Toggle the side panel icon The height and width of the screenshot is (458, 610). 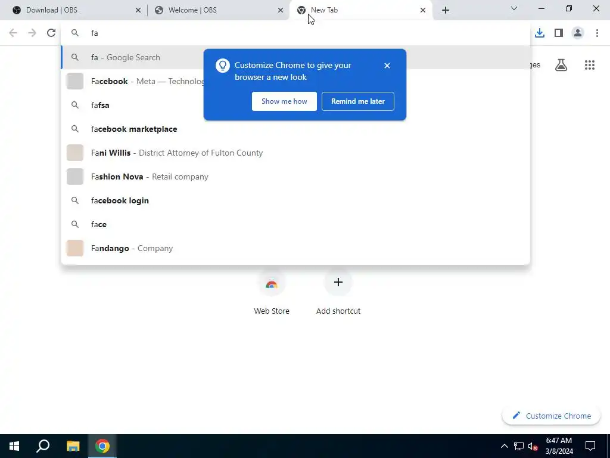click(x=559, y=33)
